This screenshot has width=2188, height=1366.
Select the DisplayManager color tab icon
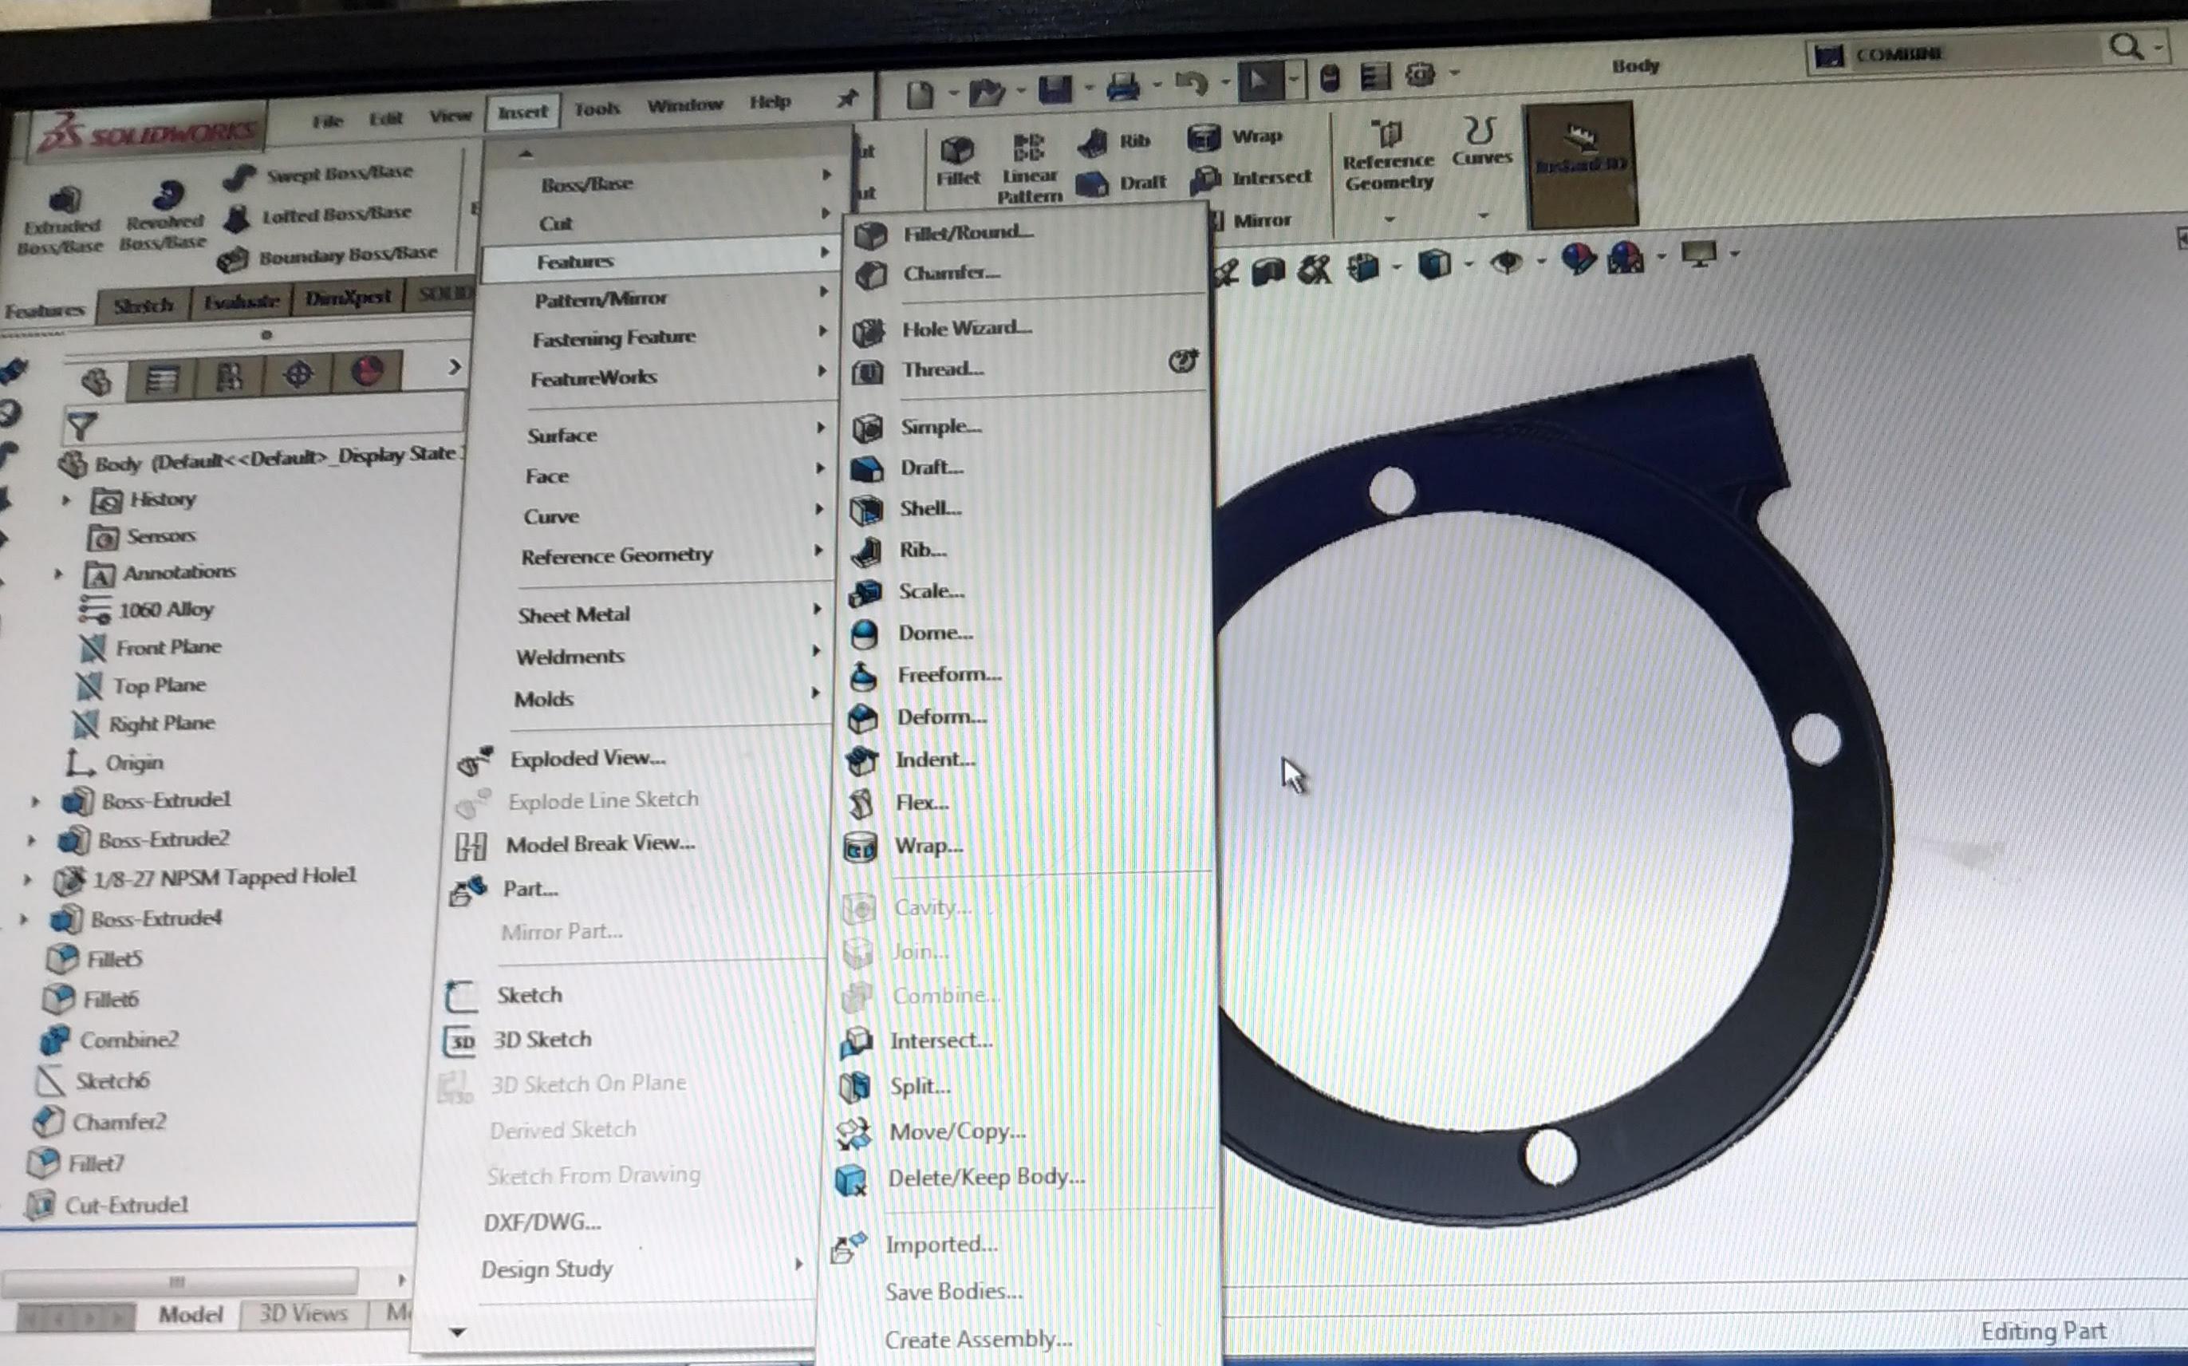click(x=367, y=371)
